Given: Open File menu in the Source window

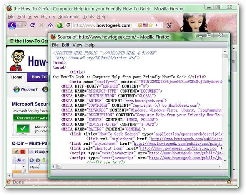Looking at the screenshot, I should click(55, 45).
